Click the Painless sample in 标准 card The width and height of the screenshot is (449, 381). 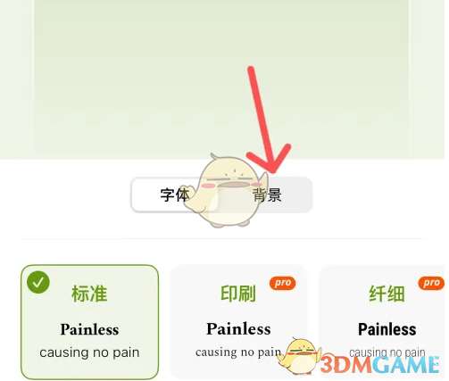click(x=89, y=329)
